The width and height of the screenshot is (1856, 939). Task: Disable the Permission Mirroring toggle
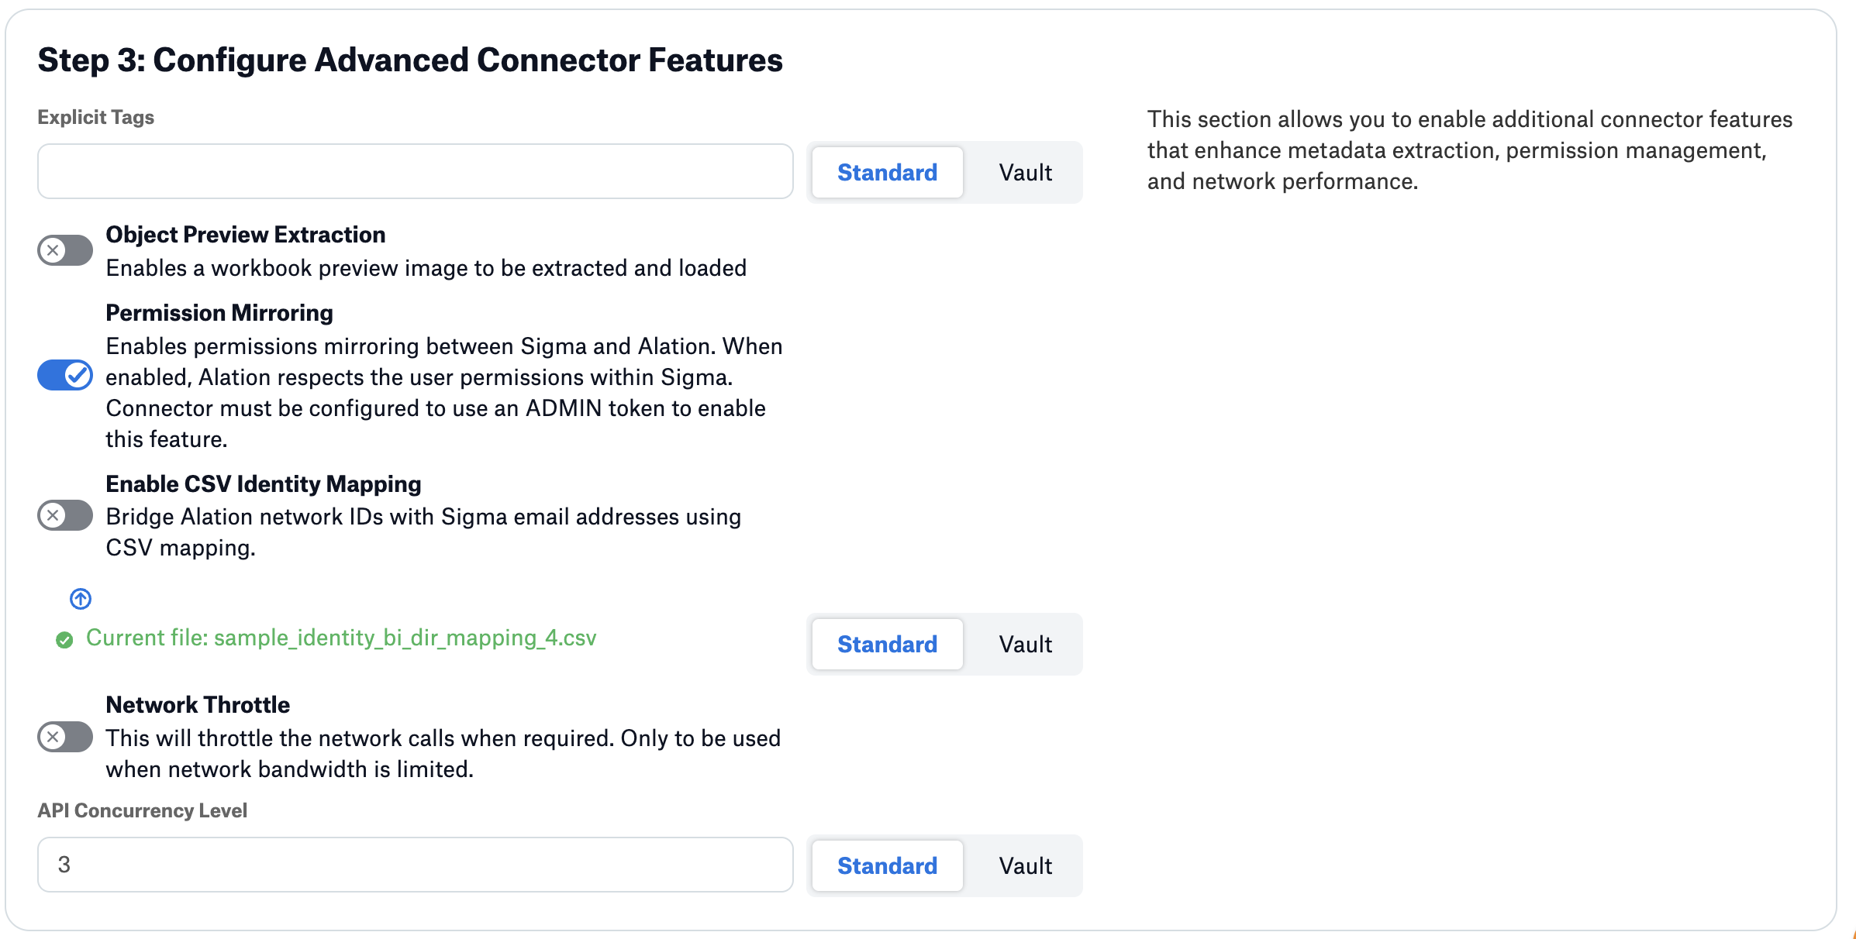pyautogui.click(x=65, y=376)
